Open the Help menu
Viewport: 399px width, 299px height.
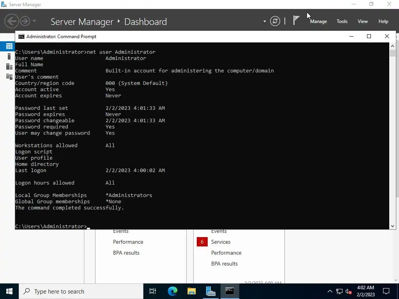pos(383,21)
